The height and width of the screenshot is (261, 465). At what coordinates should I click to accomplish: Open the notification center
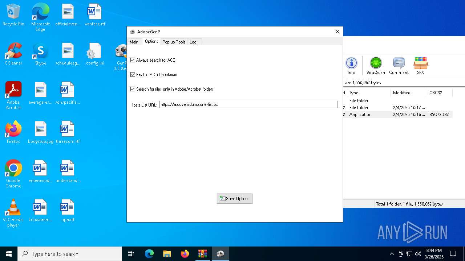tap(453, 254)
